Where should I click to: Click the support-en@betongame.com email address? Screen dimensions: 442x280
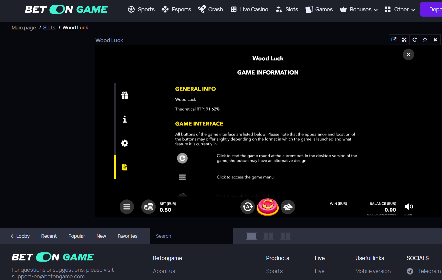click(x=48, y=276)
